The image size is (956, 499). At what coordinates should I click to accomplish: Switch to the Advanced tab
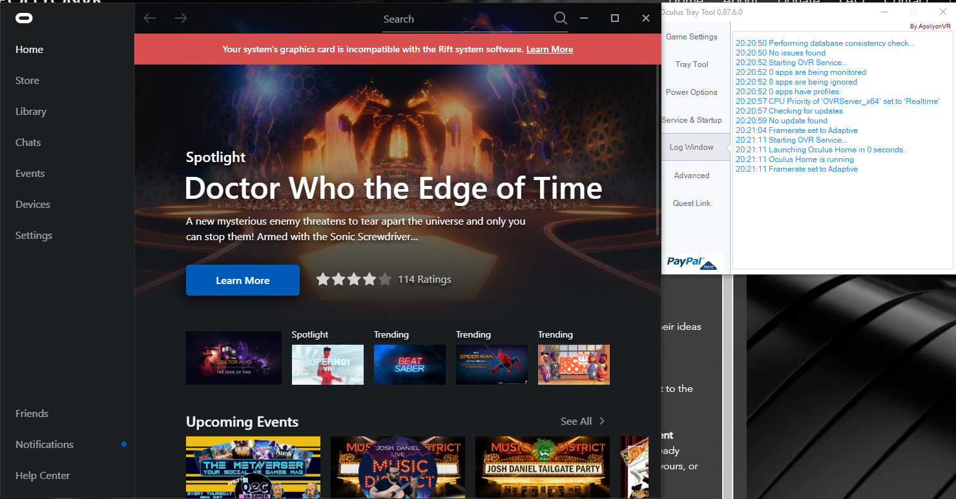(692, 176)
